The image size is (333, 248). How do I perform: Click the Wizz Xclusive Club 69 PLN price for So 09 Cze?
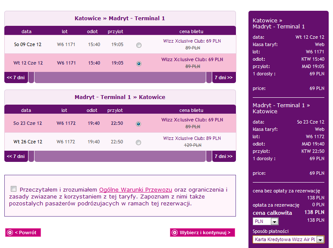tap(192, 41)
